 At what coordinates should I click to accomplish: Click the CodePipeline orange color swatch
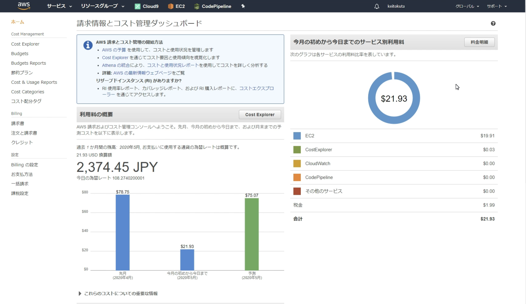point(297,177)
